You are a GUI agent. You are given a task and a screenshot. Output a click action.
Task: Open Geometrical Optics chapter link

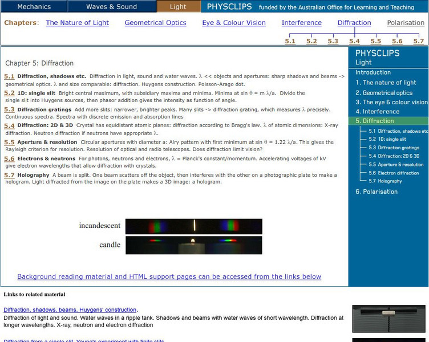[x=155, y=23]
